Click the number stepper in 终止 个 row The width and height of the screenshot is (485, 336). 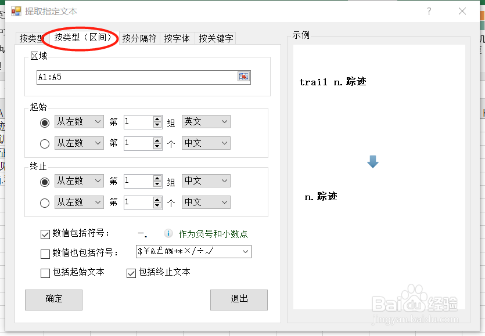pos(157,202)
